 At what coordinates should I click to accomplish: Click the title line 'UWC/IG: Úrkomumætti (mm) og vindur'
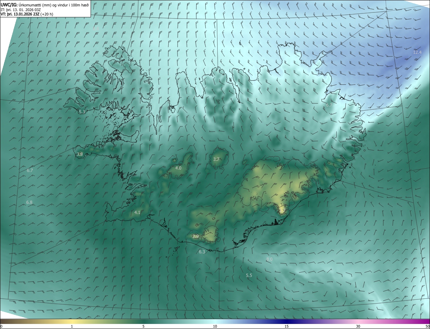[45, 5]
